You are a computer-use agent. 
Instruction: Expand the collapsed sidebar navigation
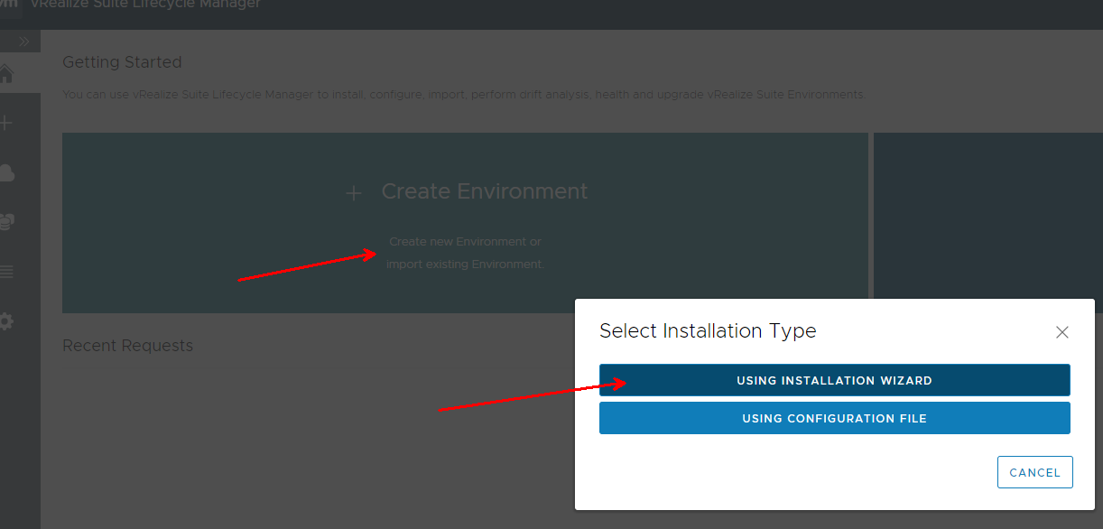23,42
